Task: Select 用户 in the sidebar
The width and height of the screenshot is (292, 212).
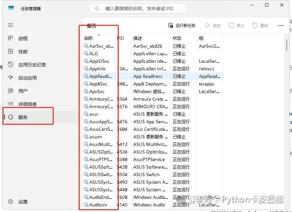Action: tap(23, 91)
